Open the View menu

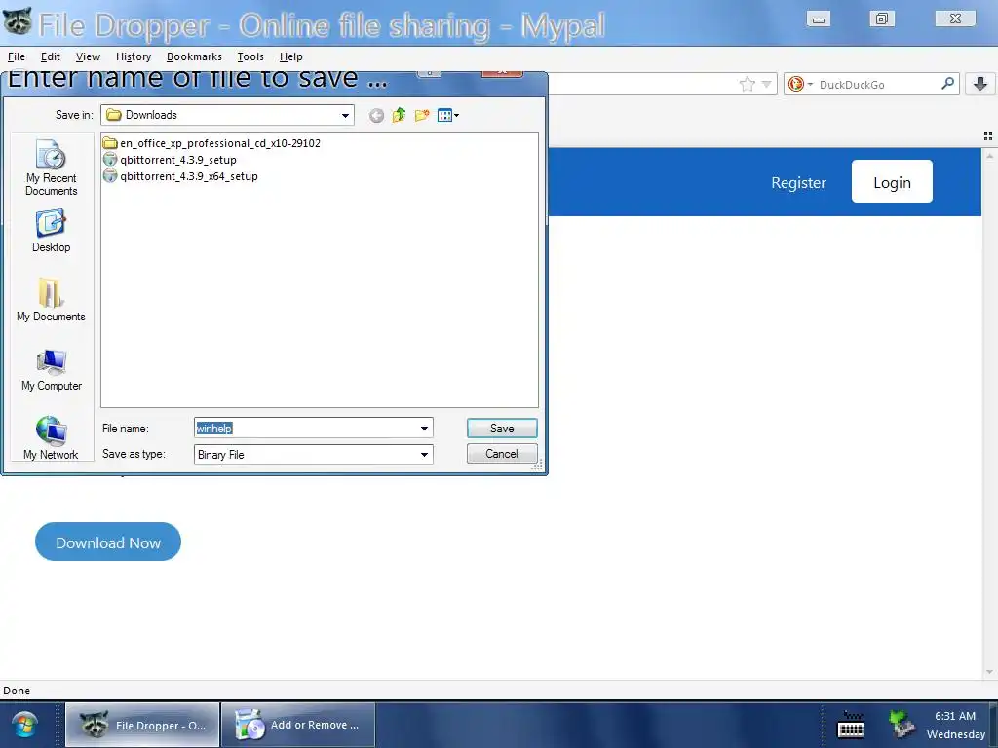tap(88, 56)
